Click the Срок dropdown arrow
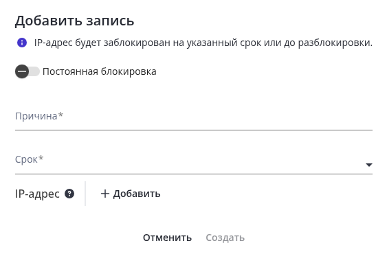 [369, 165]
